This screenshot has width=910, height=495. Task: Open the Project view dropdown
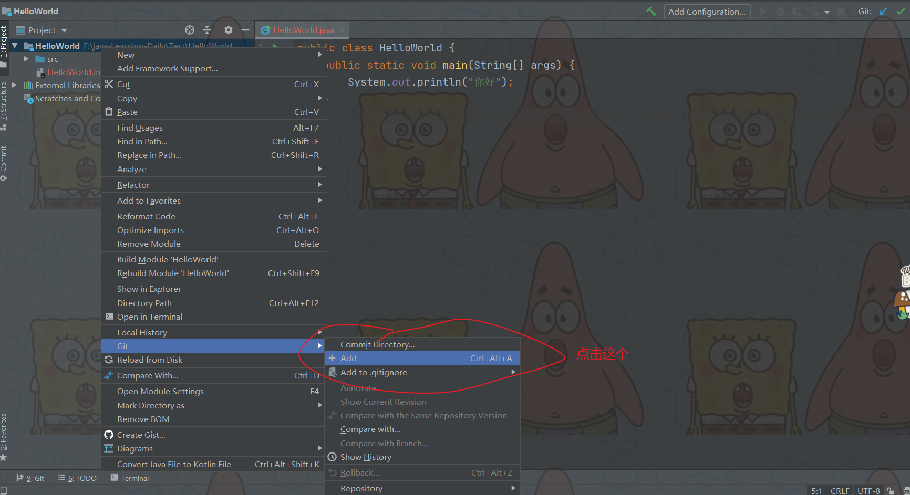[64, 30]
